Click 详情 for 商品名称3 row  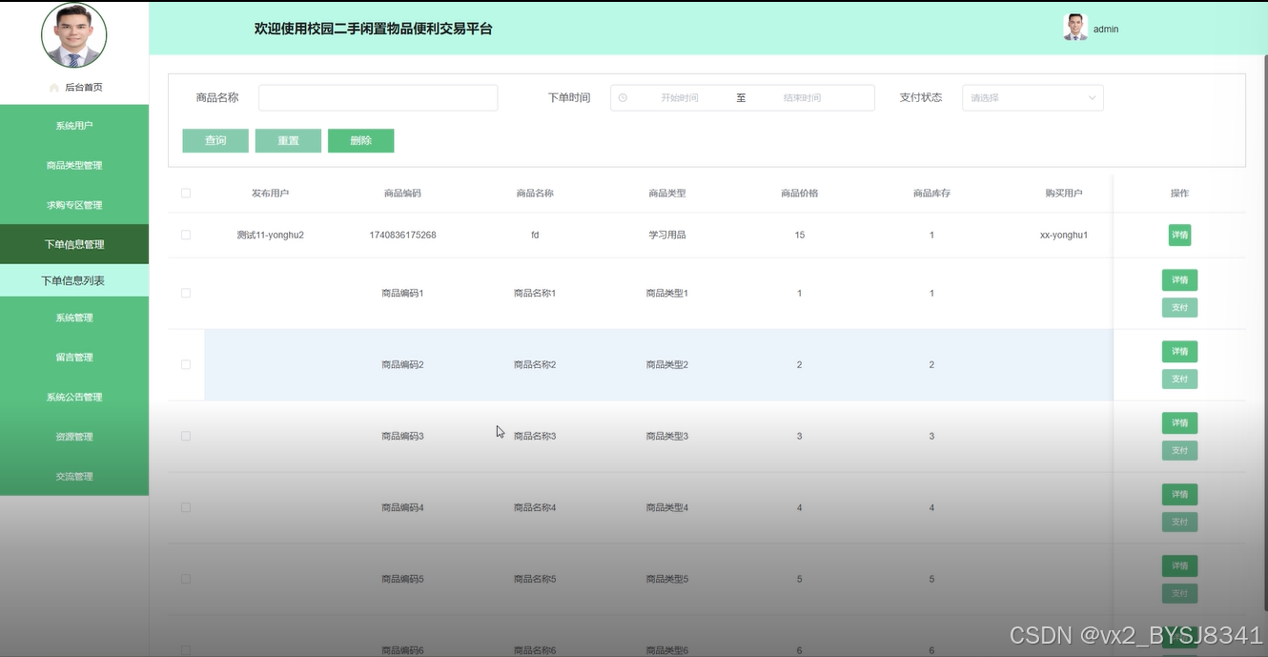1179,423
